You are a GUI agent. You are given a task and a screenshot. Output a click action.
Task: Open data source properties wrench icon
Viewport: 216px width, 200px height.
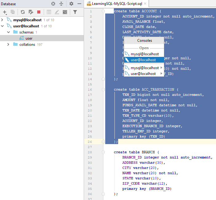(x=31, y=12)
